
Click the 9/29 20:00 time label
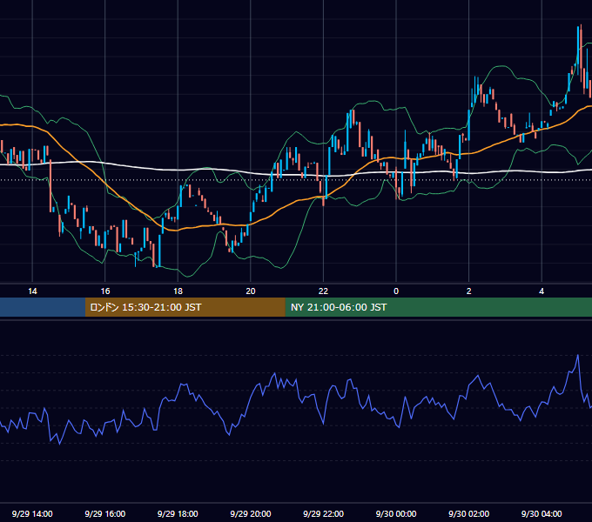(x=251, y=513)
